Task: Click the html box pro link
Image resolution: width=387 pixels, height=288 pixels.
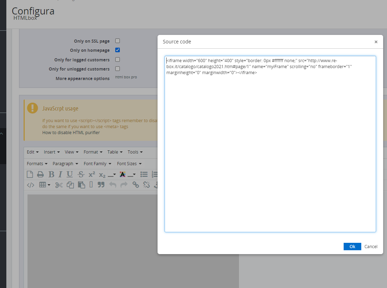Action: point(126,77)
